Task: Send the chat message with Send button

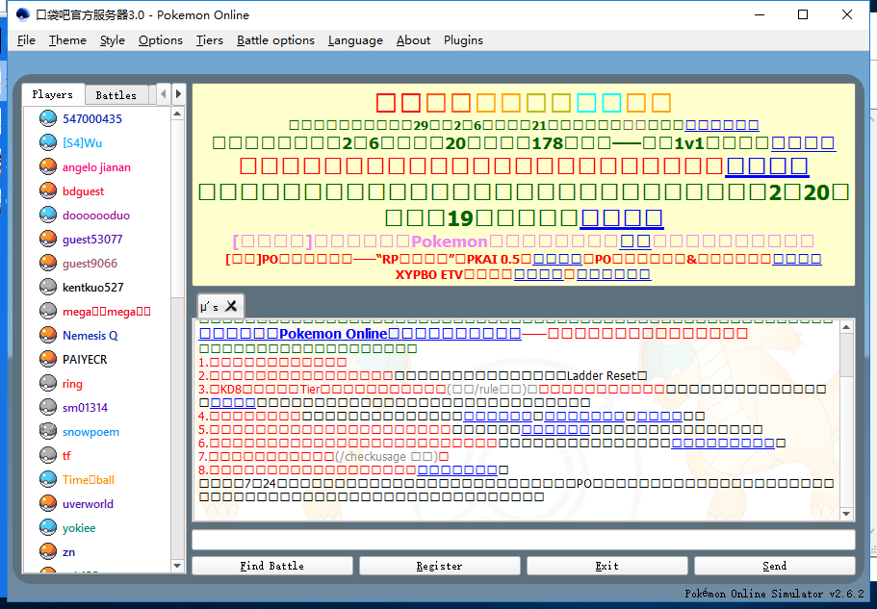Action: pyautogui.click(x=775, y=566)
